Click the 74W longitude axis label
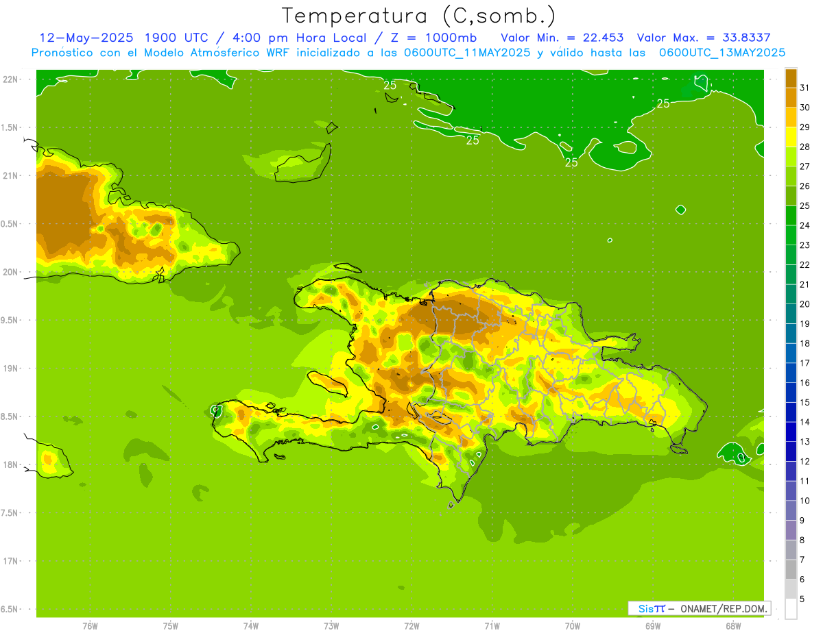This screenshot has height=635, width=823. [251, 626]
